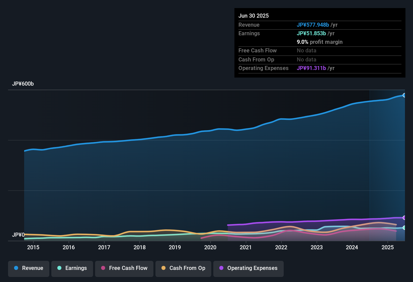Toggle the Operating Expenses legend button

249,269
